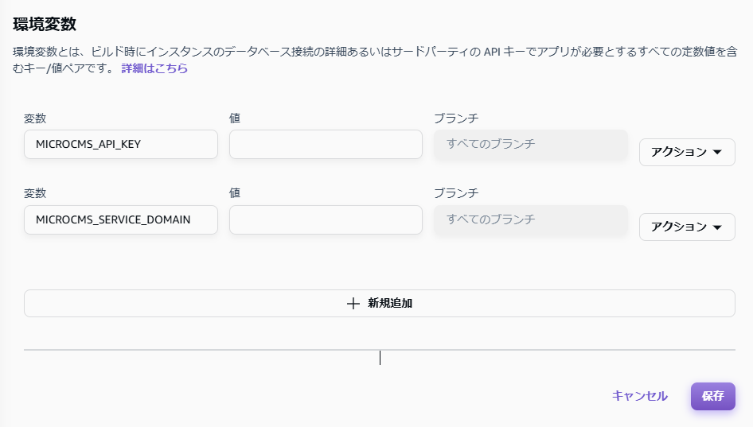Expand アクション menu for MICROCMS_SERVICE_DOMAIN row

tap(686, 227)
